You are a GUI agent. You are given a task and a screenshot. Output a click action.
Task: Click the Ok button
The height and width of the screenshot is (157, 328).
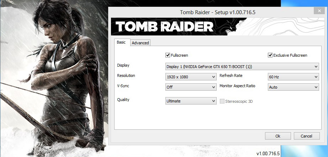(x=278, y=136)
